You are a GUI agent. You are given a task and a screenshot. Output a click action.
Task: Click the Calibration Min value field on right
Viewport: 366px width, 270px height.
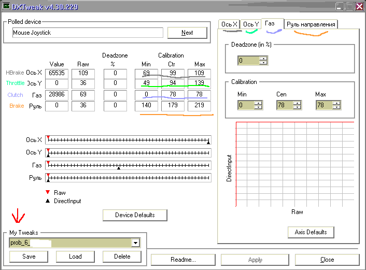pos(246,105)
